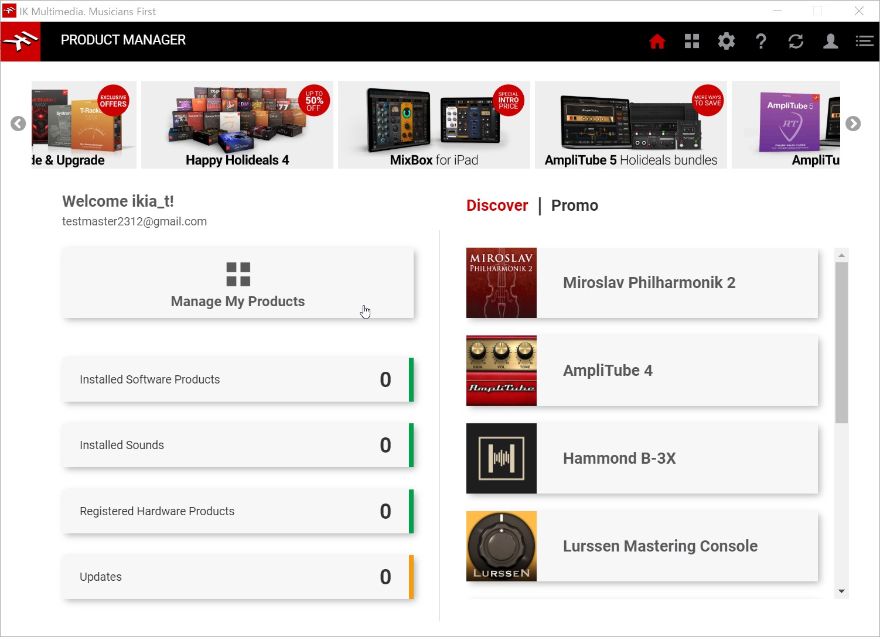Switch to the Discover tab

497,206
